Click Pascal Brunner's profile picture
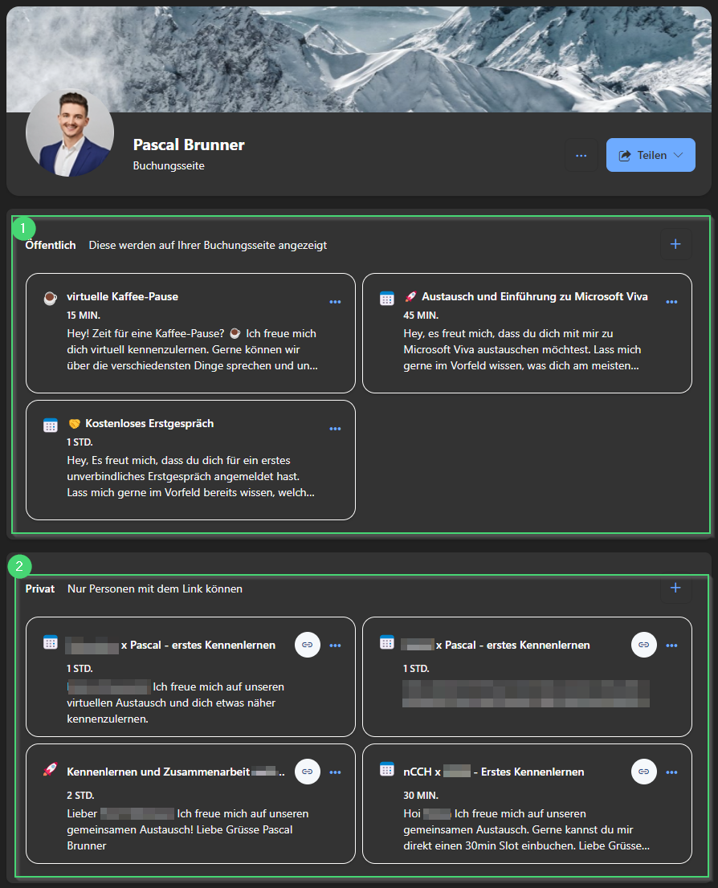The width and height of the screenshot is (718, 888). pos(70,133)
